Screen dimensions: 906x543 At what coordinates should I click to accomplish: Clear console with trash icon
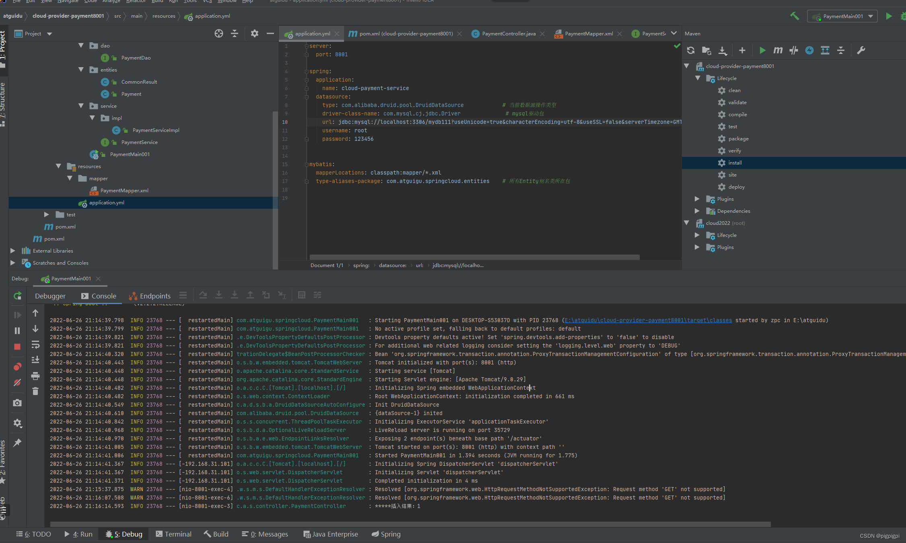pyautogui.click(x=35, y=391)
